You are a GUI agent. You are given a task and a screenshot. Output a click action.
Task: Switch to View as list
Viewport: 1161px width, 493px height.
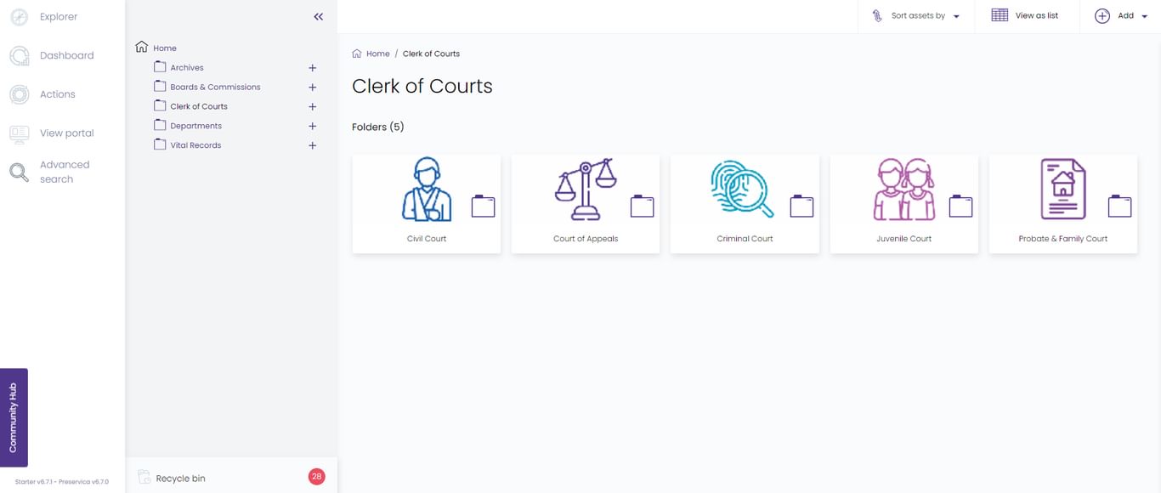point(1027,16)
